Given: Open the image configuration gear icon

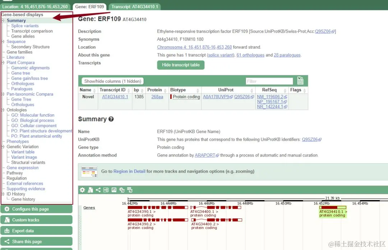Looking at the screenshot, I should tap(82, 190).
